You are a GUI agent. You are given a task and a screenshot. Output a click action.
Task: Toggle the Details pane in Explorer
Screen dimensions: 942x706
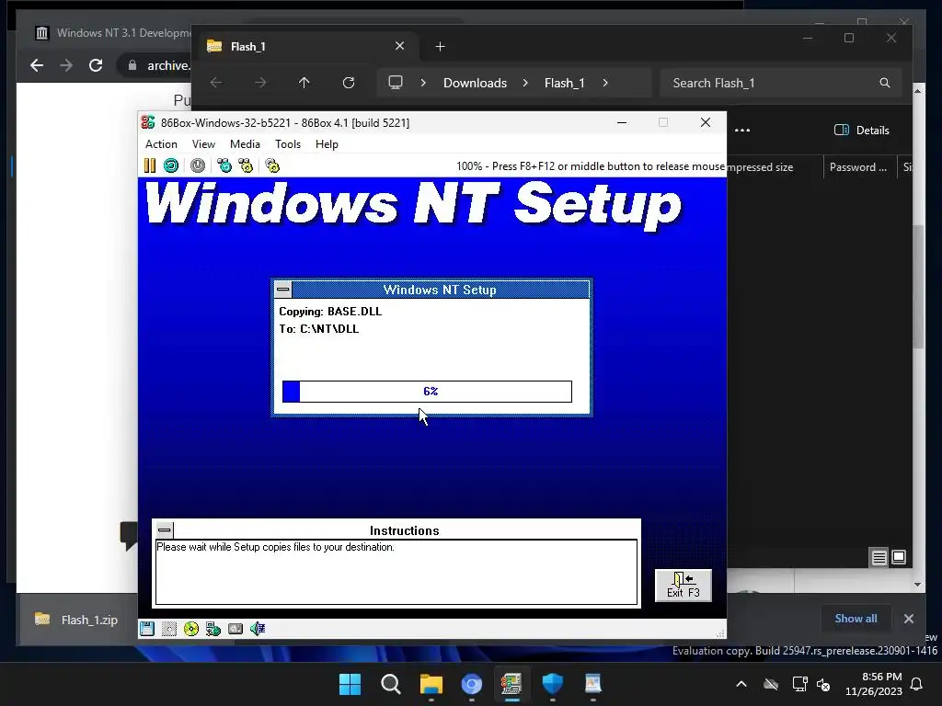[861, 131]
